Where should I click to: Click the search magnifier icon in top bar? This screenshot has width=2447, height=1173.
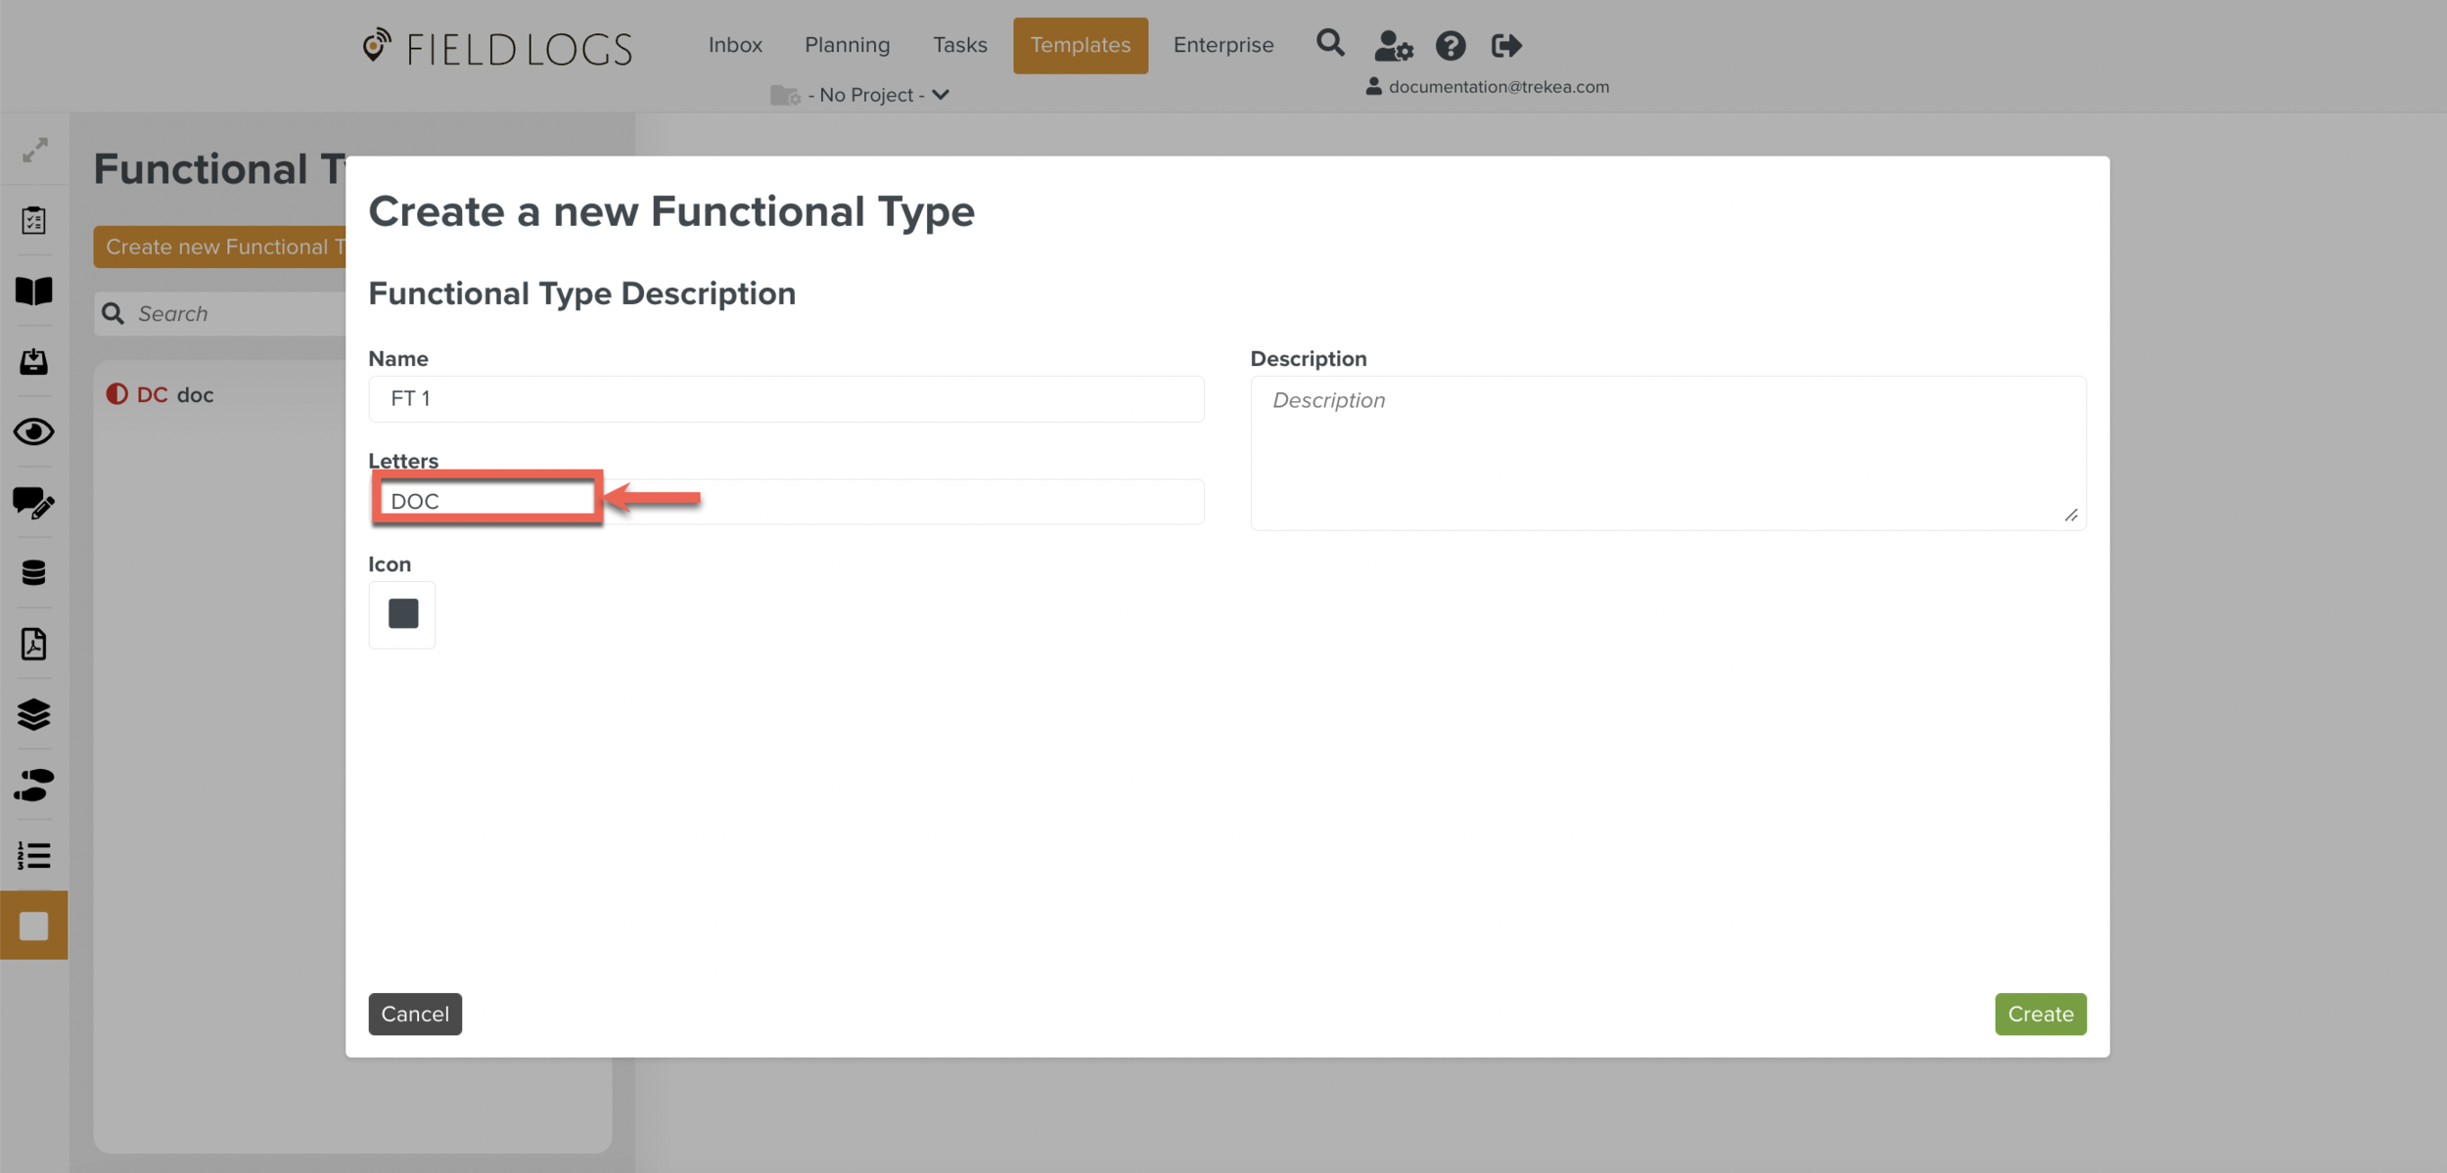(1329, 44)
